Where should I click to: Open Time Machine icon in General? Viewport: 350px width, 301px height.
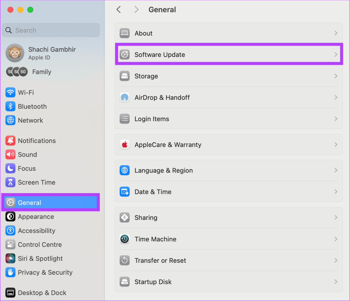124,239
